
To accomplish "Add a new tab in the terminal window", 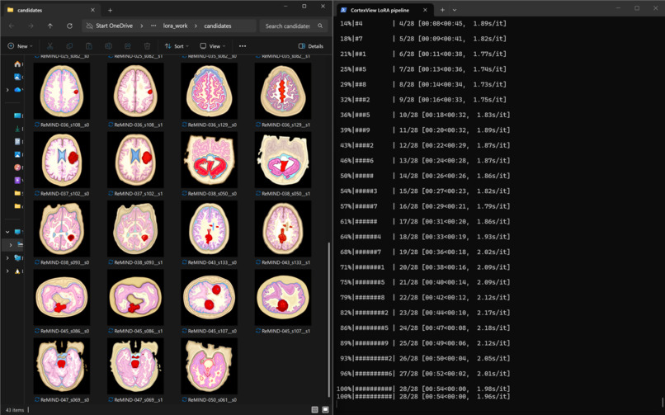I will point(442,10).
